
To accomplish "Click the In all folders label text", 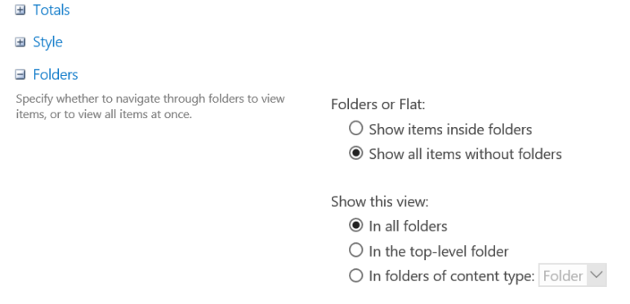I will coord(408,227).
